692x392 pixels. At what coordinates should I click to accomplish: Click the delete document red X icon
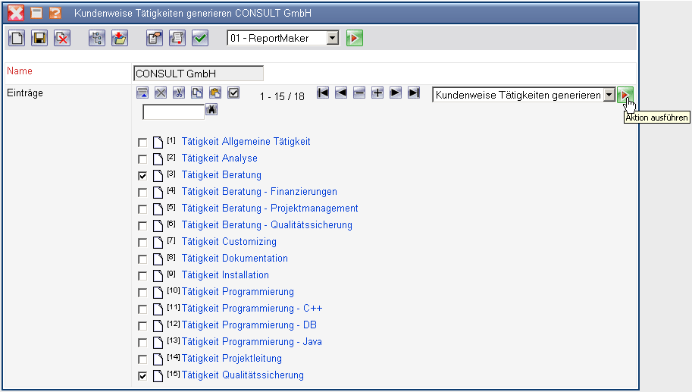[62, 38]
